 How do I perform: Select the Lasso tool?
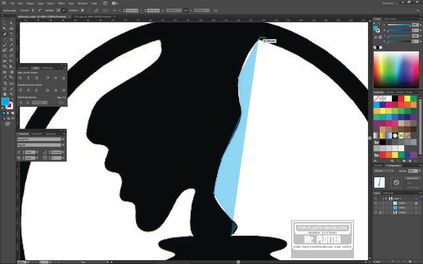pyautogui.click(x=12, y=29)
